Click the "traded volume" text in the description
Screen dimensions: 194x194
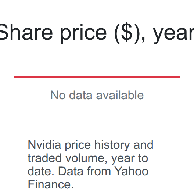coord(68,158)
